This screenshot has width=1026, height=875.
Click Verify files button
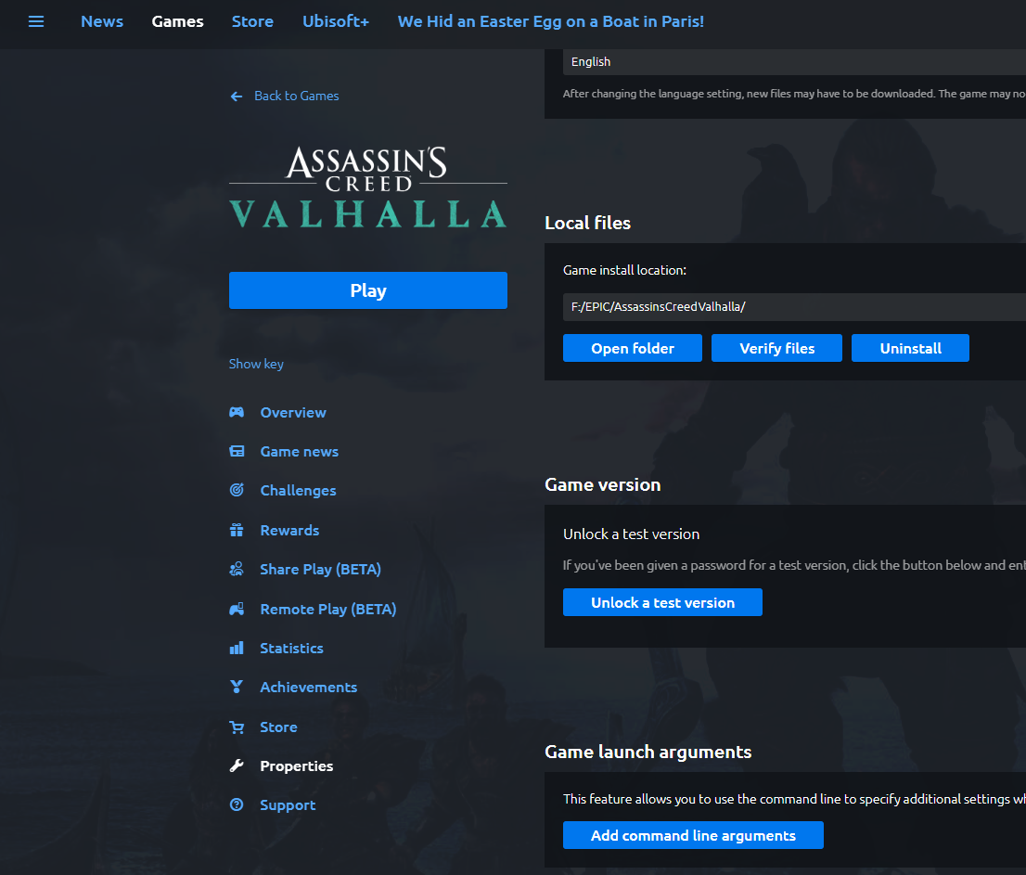(776, 348)
